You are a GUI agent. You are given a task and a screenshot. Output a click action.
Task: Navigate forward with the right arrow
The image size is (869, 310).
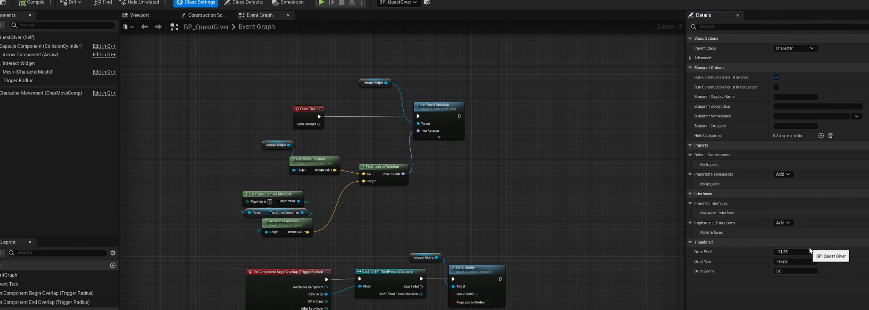(x=158, y=27)
